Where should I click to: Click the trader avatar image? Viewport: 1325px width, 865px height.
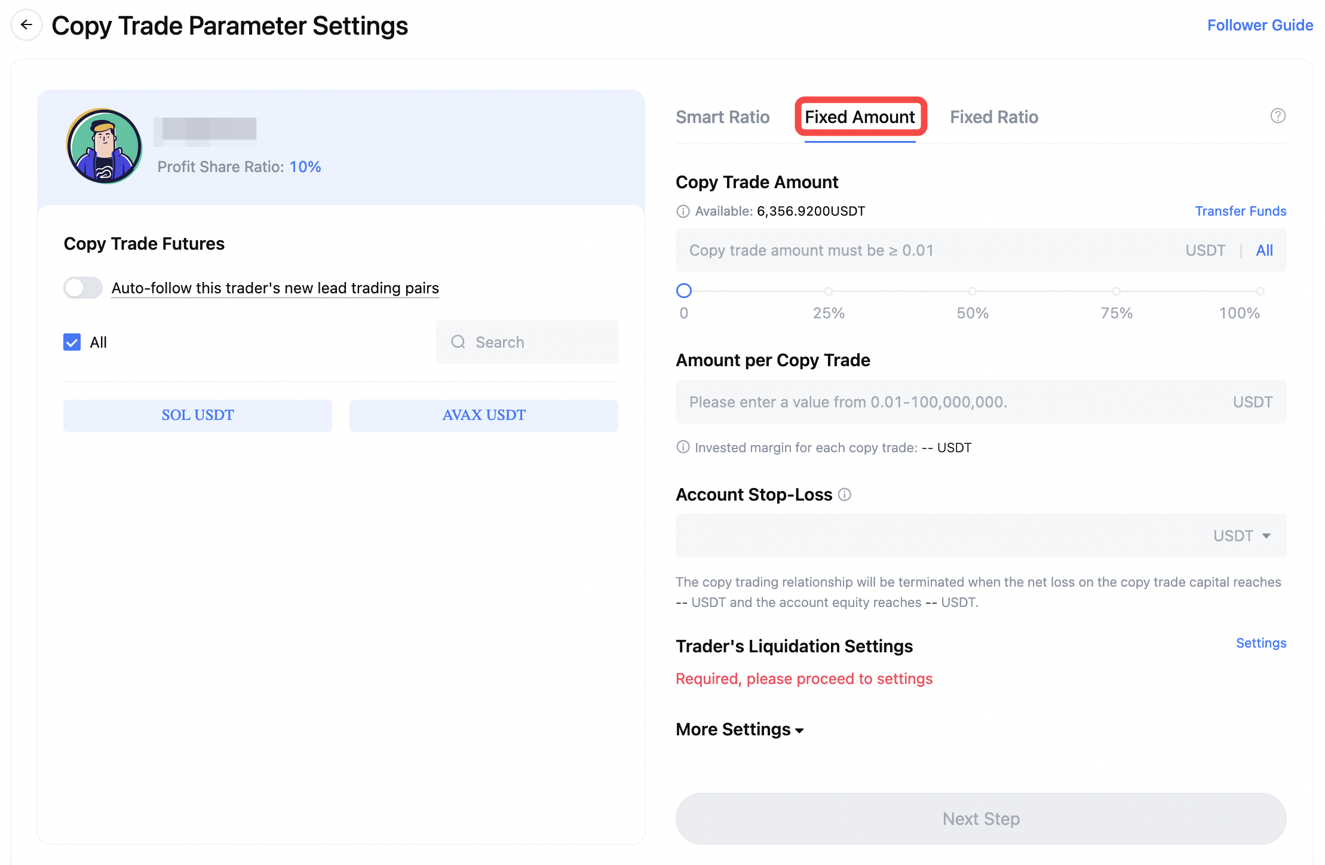[104, 146]
